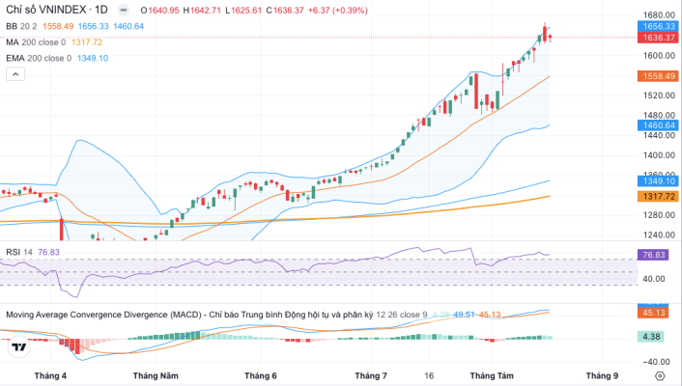This screenshot has width=682, height=386.
Task: Collapse the indicator legend with chevron button
Action: point(15,74)
